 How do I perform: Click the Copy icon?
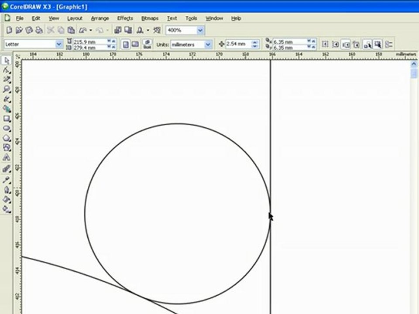click(x=61, y=30)
